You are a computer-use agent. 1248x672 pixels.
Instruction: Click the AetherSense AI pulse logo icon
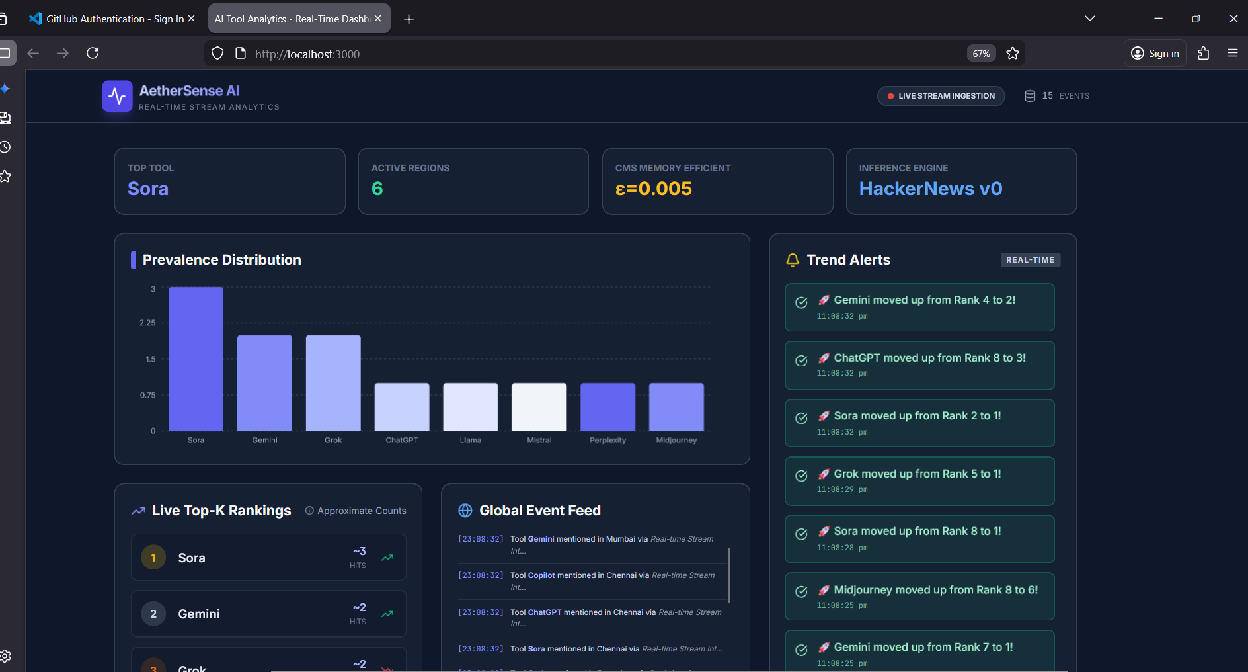117,96
